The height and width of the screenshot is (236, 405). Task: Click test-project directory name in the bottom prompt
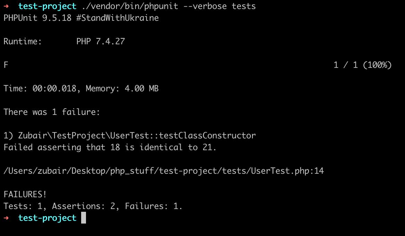pyautogui.click(x=48, y=218)
